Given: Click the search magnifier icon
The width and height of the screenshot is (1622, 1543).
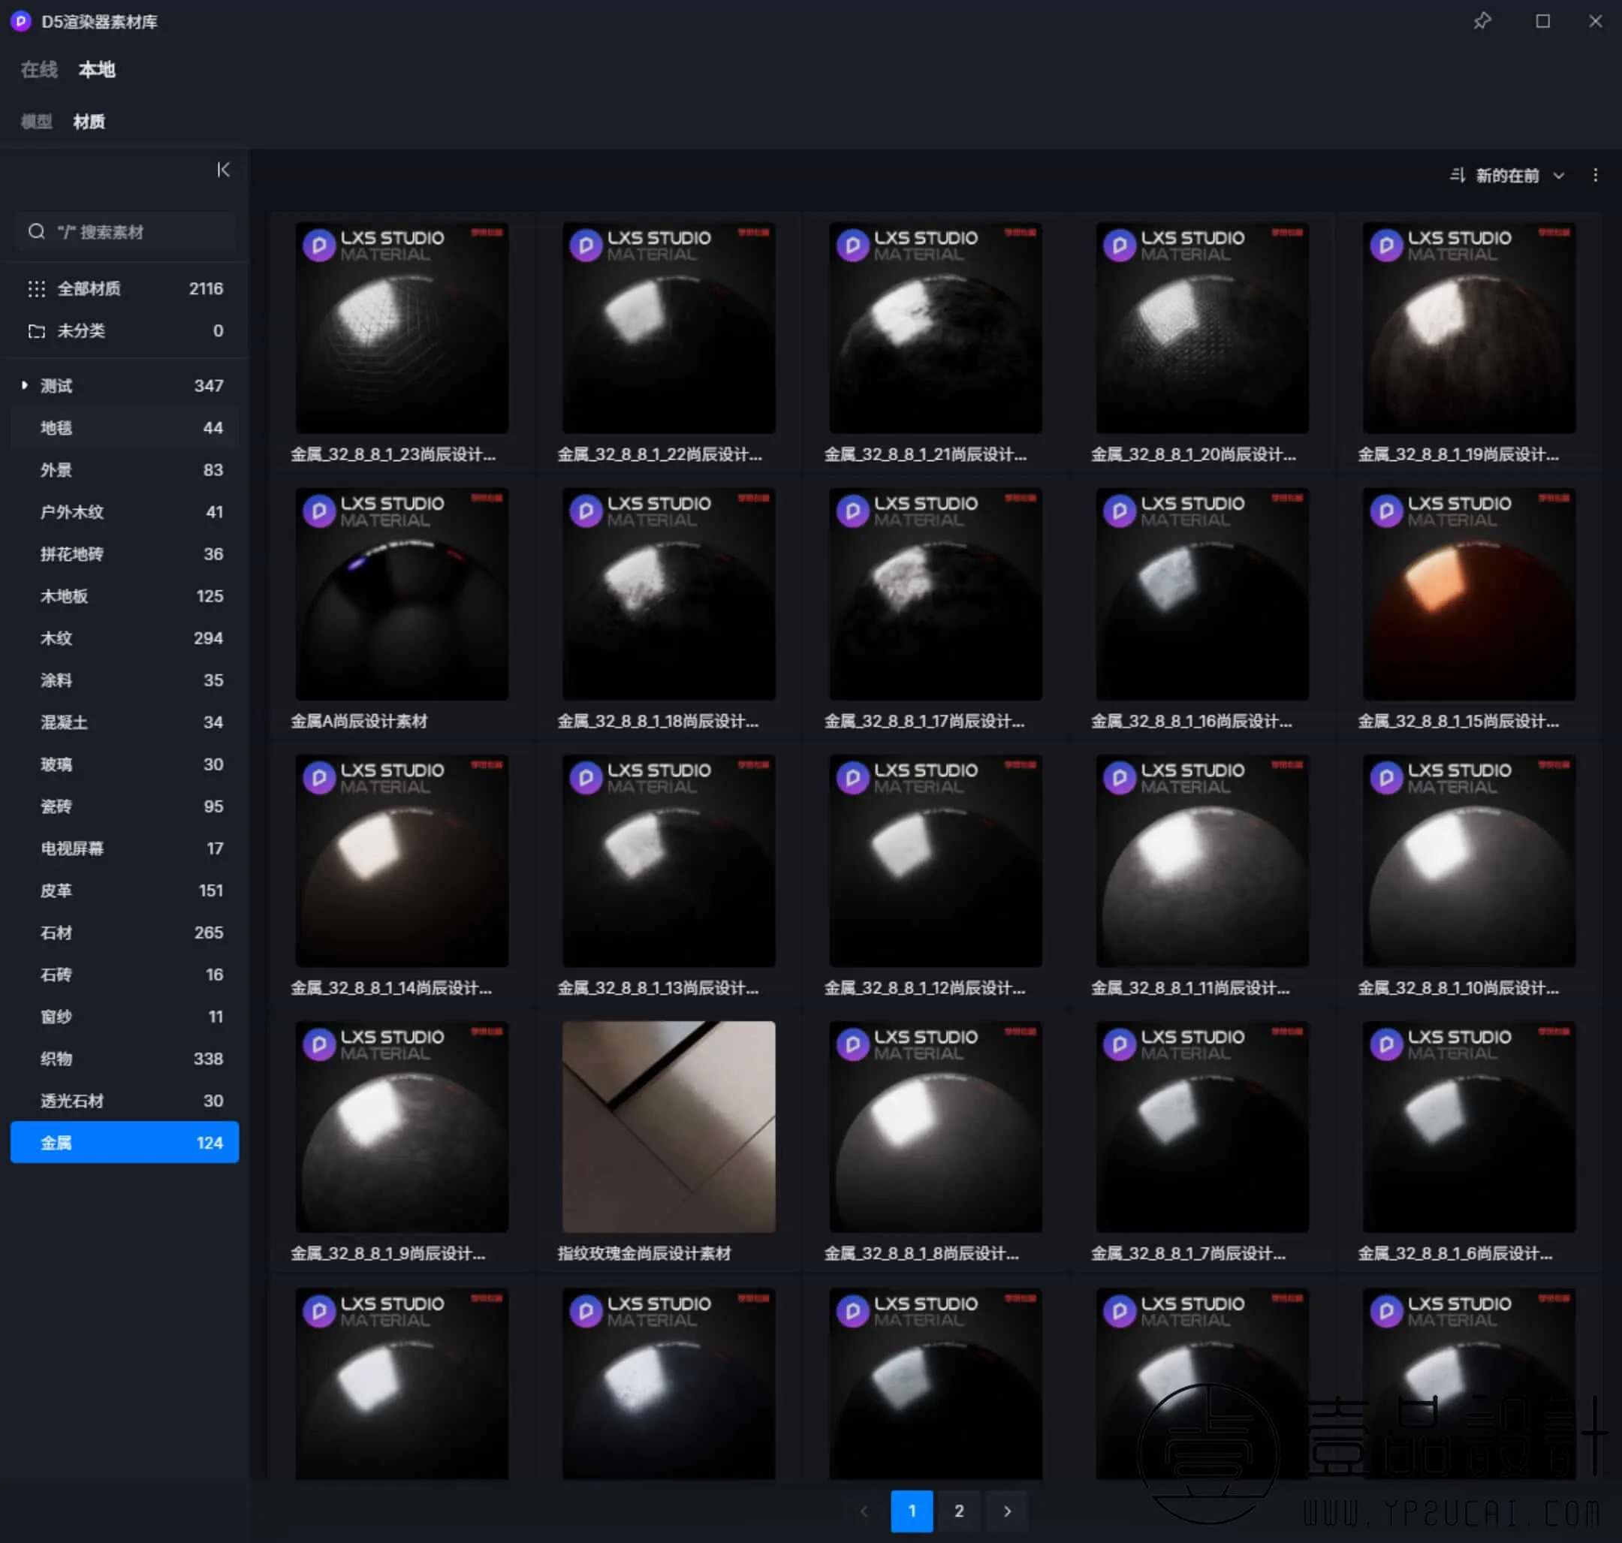Looking at the screenshot, I should pos(36,232).
